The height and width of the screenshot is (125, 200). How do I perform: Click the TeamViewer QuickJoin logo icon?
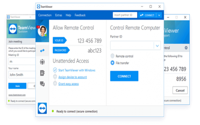[13, 29]
